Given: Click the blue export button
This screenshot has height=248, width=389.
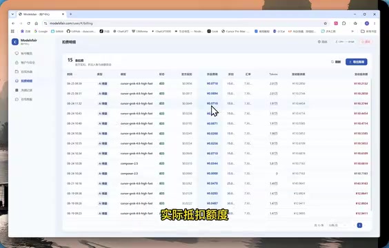Looking at the screenshot, I should pos(357,62).
